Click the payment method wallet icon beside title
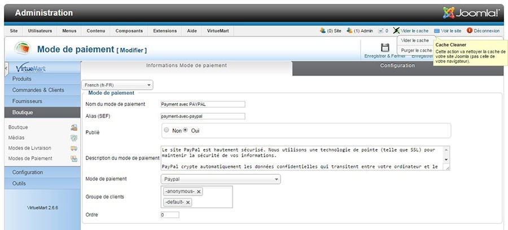The height and width of the screenshot is (230, 508). [x=23, y=48]
